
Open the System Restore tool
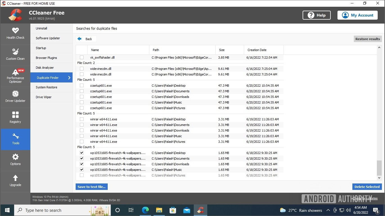tap(46, 87)
